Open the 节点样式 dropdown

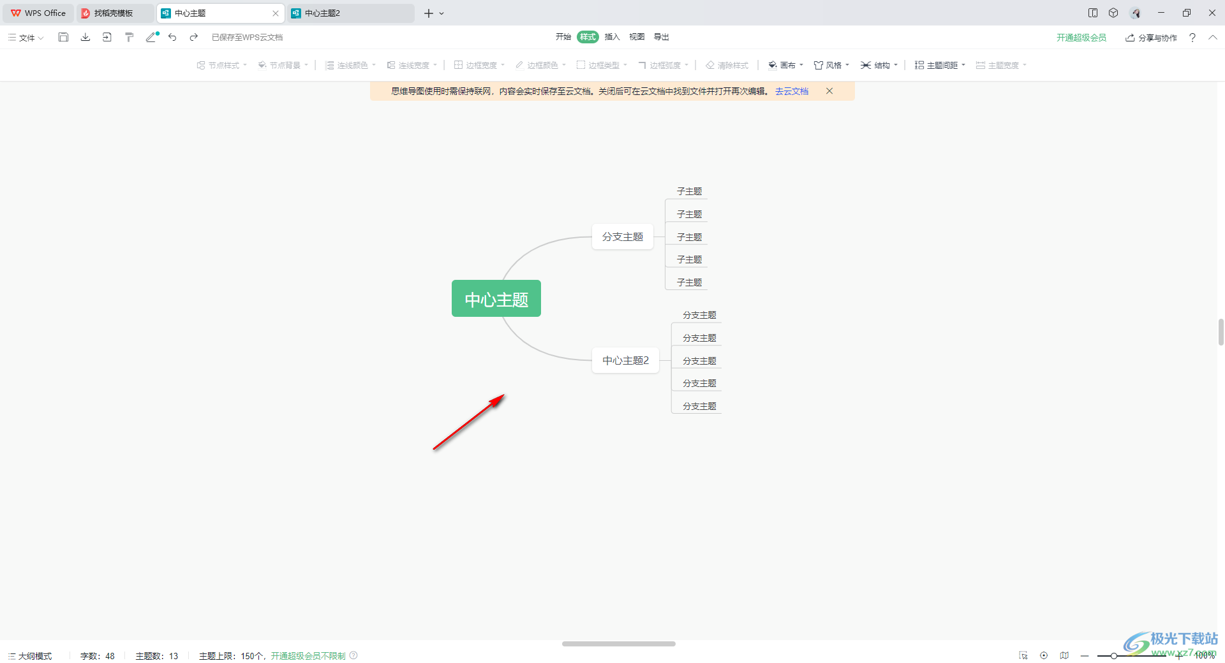point(221,65)
